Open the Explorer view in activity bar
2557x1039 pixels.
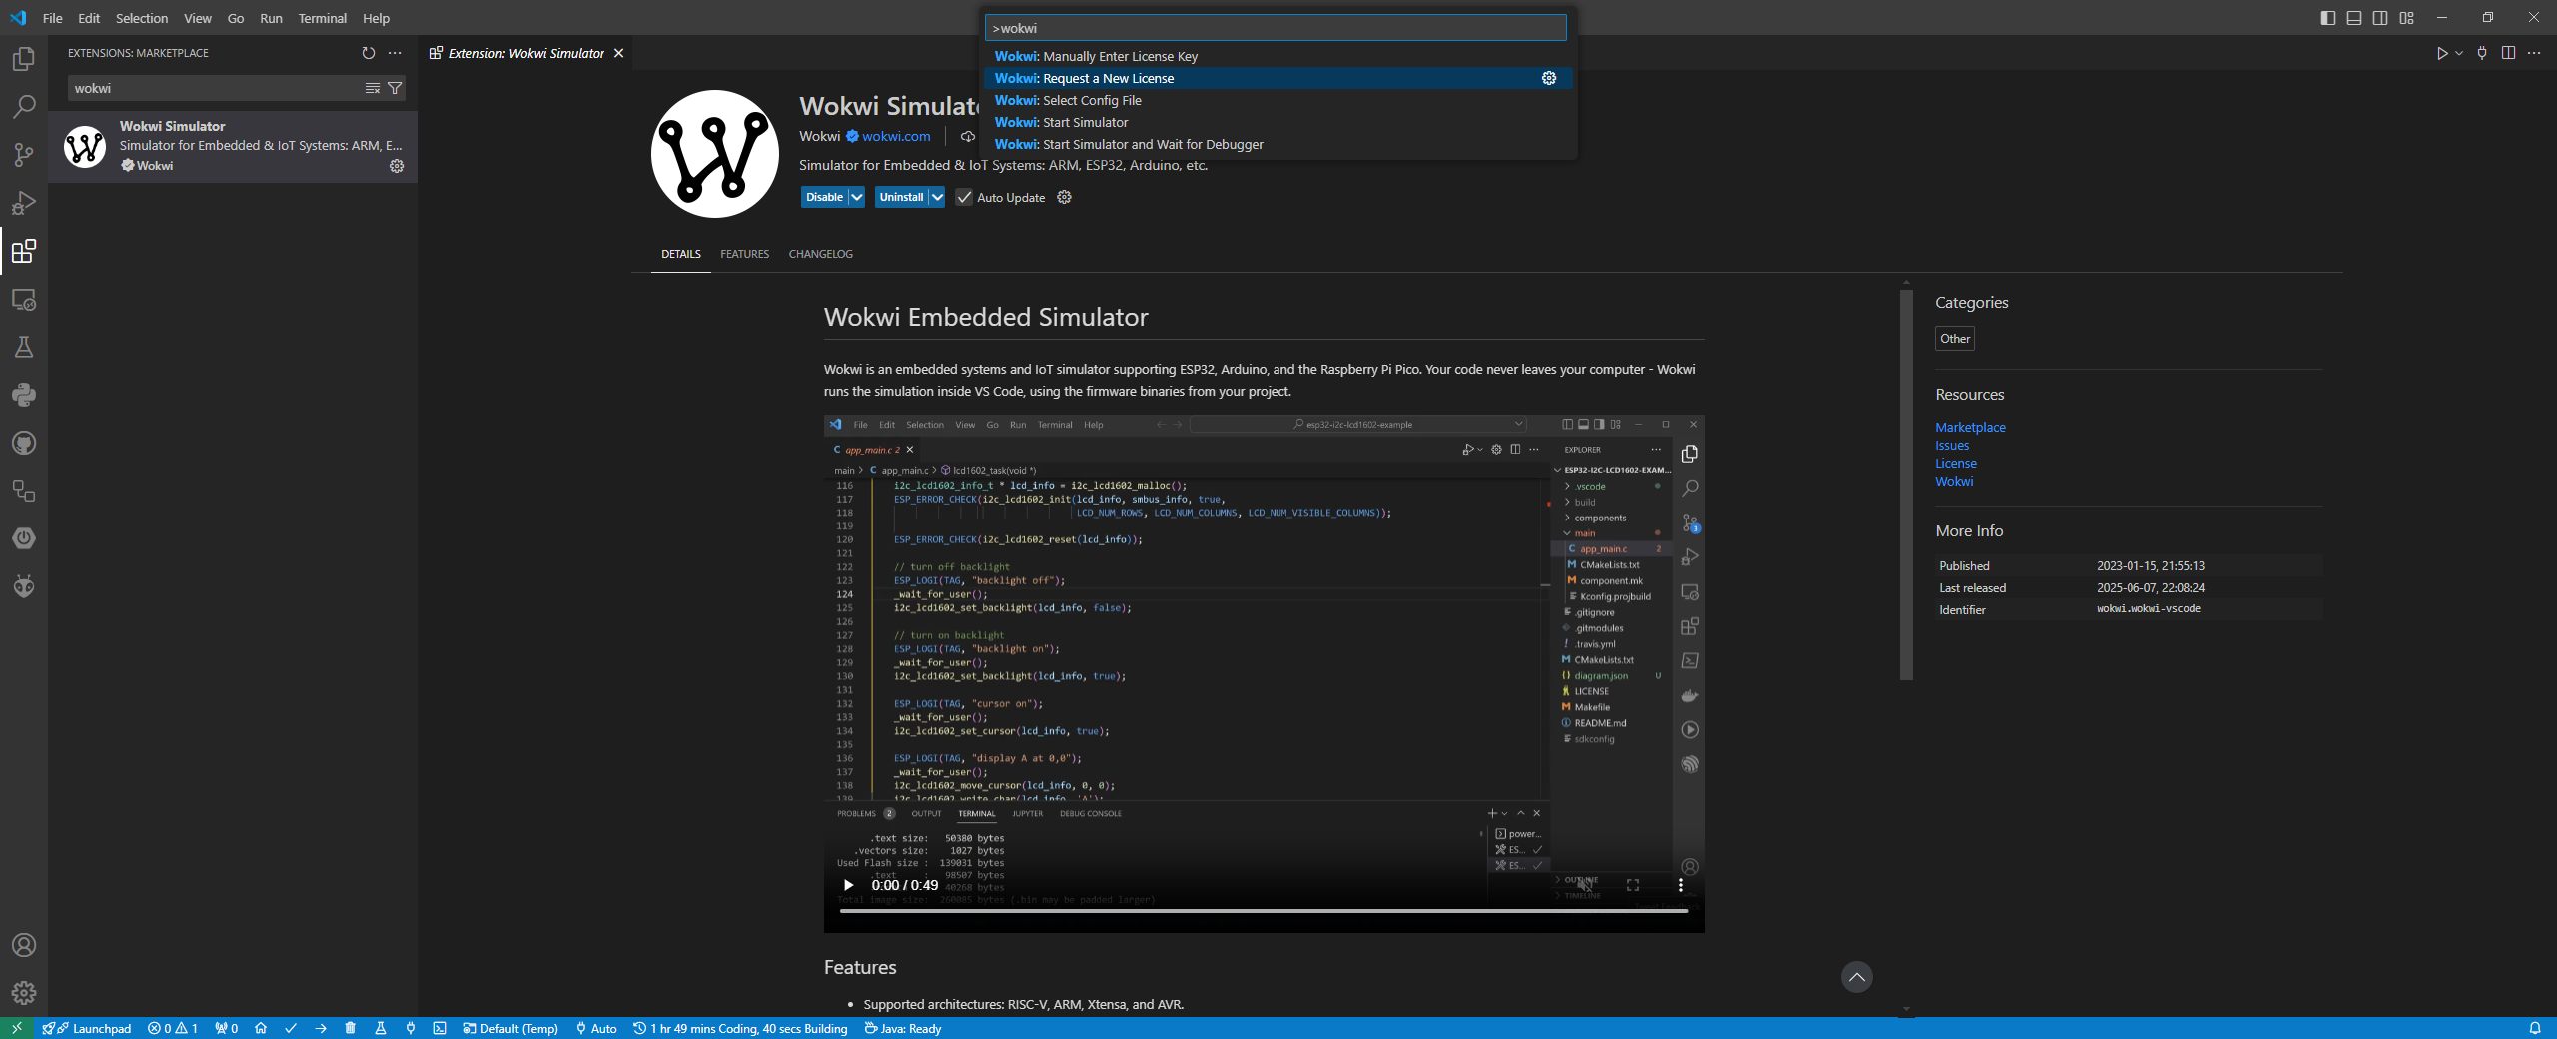pyautogui.click(x=24, y=59)
